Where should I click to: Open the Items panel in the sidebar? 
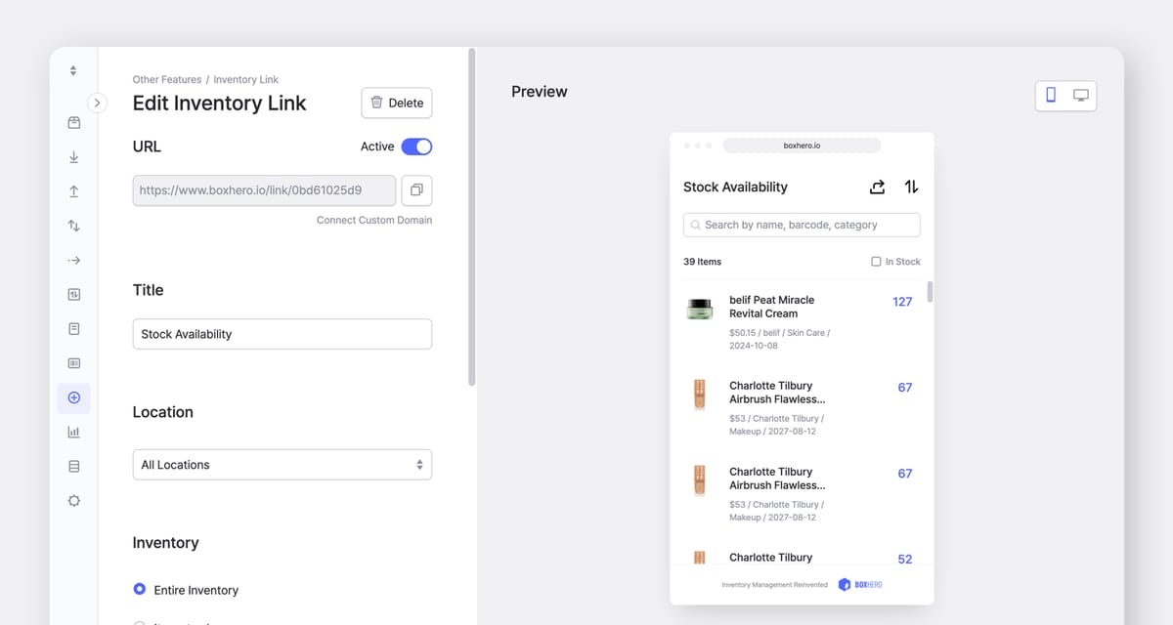point(73,122)
